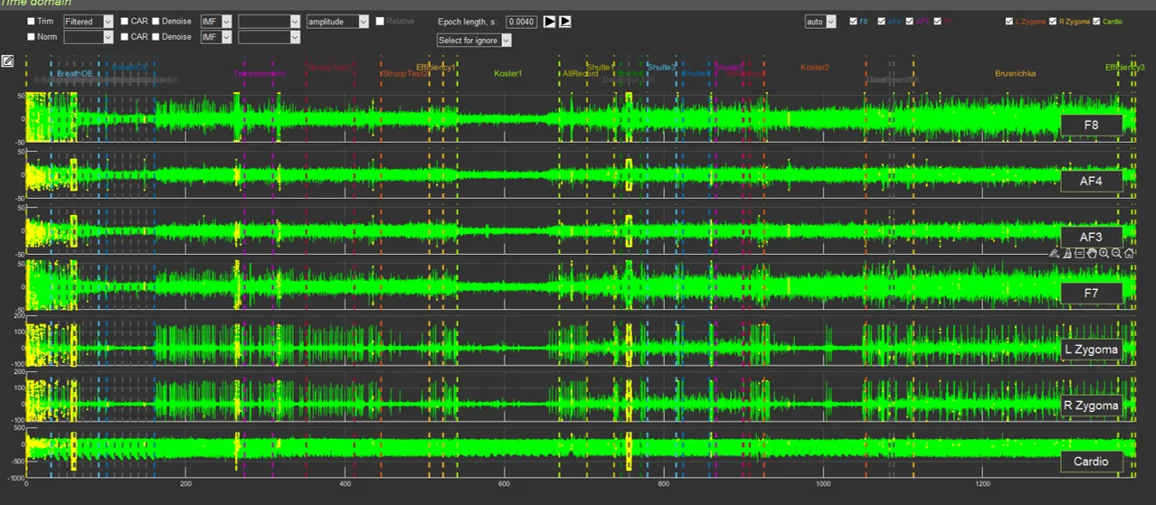Open the Select for ignore dropdown
The width and height of the screenshot is (1156, 505).
pyautogui.click(x=474, y=41)
